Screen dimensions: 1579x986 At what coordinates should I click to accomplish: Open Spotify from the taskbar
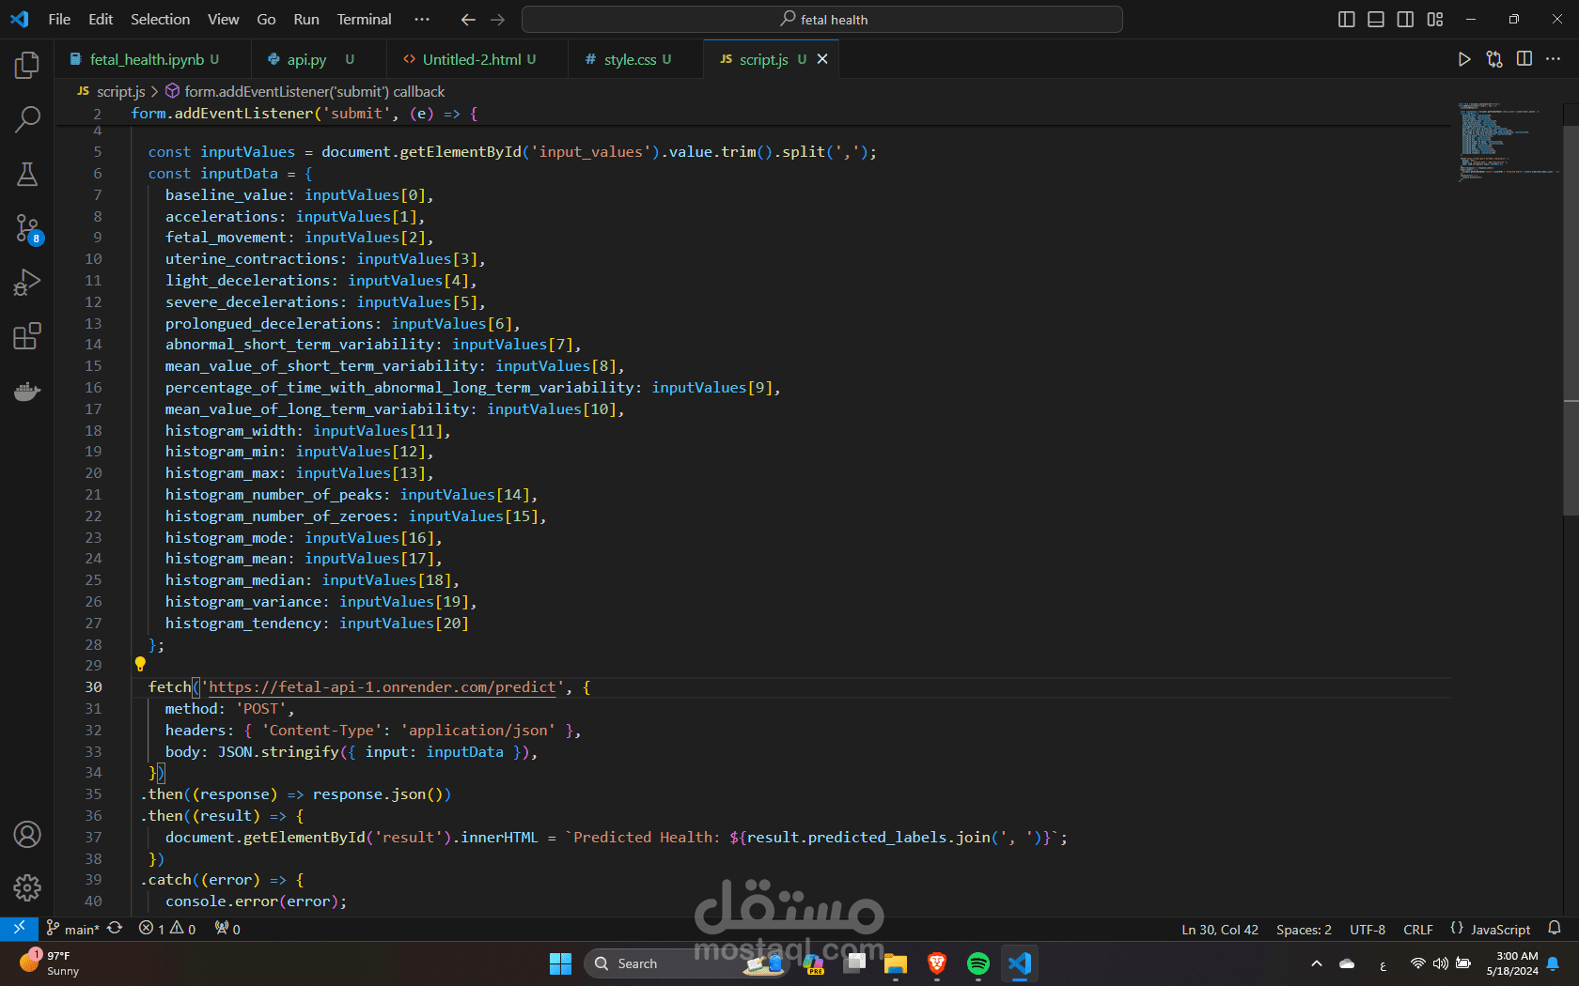tap(978, 963)
